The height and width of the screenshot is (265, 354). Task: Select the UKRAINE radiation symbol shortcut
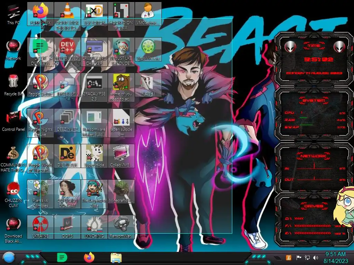pyautogui.click(x=40, y=227)
